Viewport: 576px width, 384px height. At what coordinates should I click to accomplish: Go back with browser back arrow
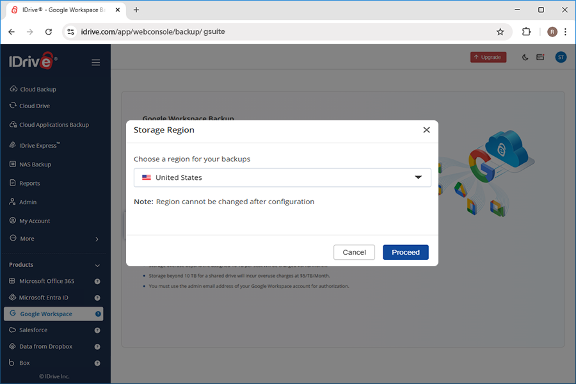12,31
